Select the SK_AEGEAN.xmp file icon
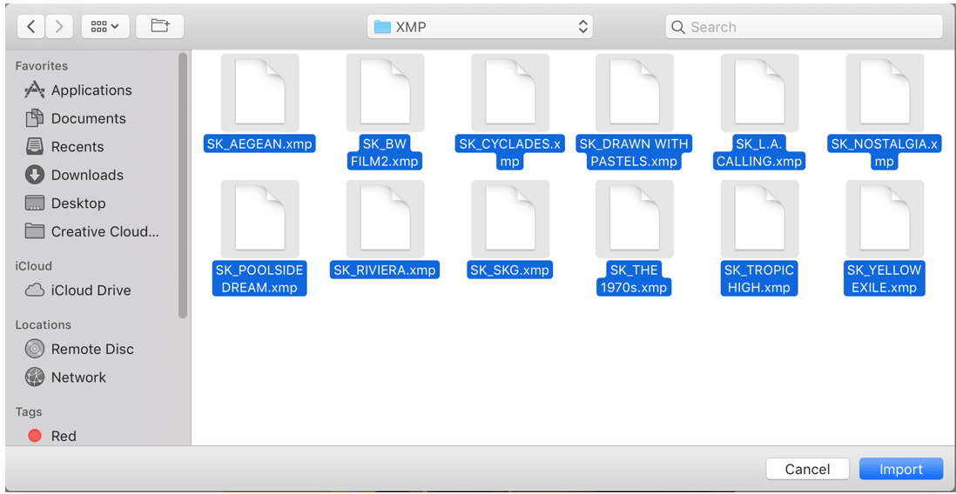 click(259, 93)
